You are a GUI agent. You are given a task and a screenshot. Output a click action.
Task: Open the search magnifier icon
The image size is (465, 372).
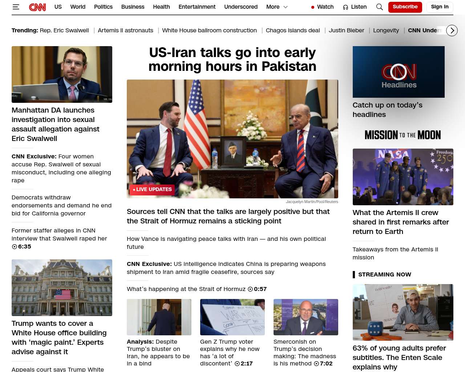coord(380,7)
